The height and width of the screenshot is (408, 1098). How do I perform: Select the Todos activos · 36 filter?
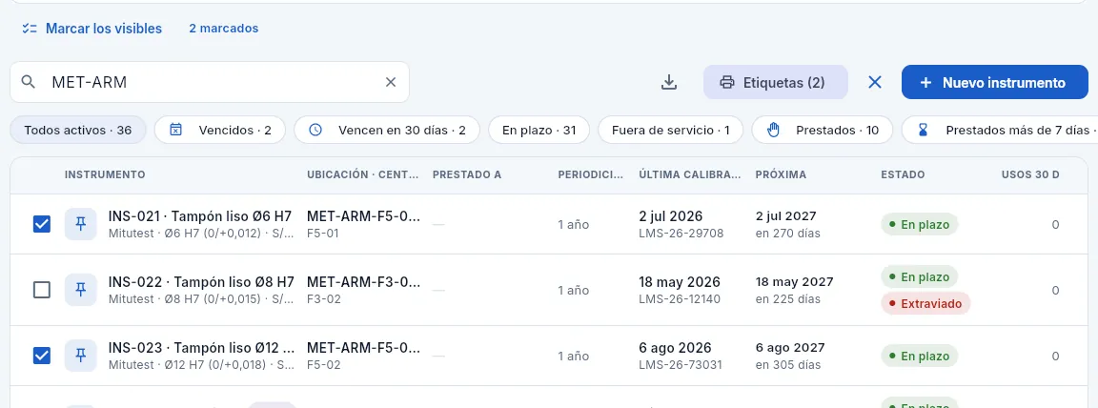tap(78, 131)
